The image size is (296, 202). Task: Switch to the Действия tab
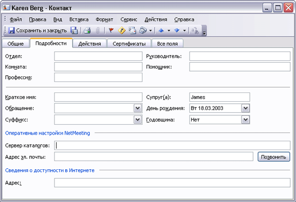(x=89, y=44)
